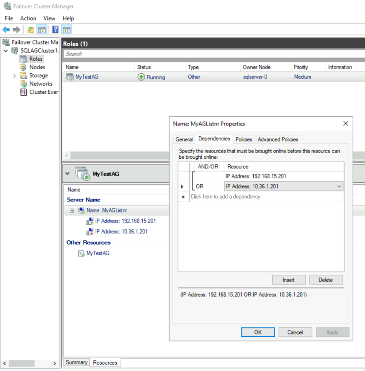365x371 pixels.
Task: Open the Action menu
Action: [28, 18]
